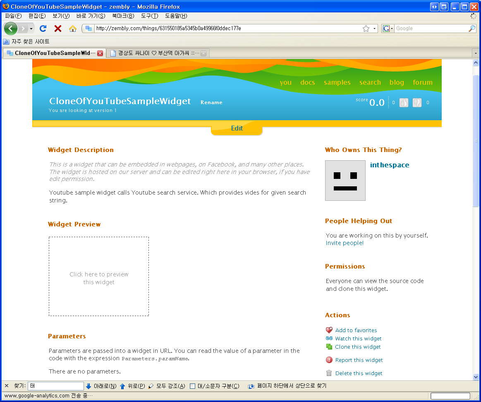Stop loading with the red X icon
This screenshot has height=402, width=481.
(x=57, y=29)
